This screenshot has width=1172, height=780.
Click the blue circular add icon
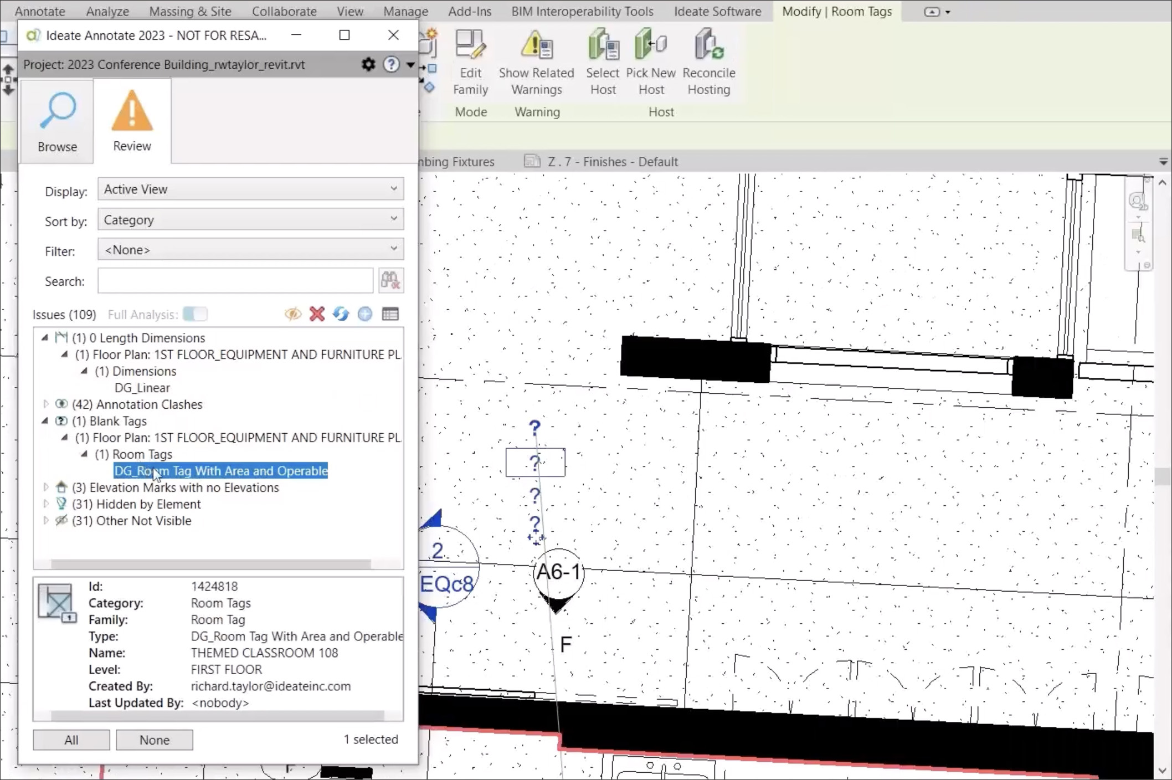click(x=364, y=314)
